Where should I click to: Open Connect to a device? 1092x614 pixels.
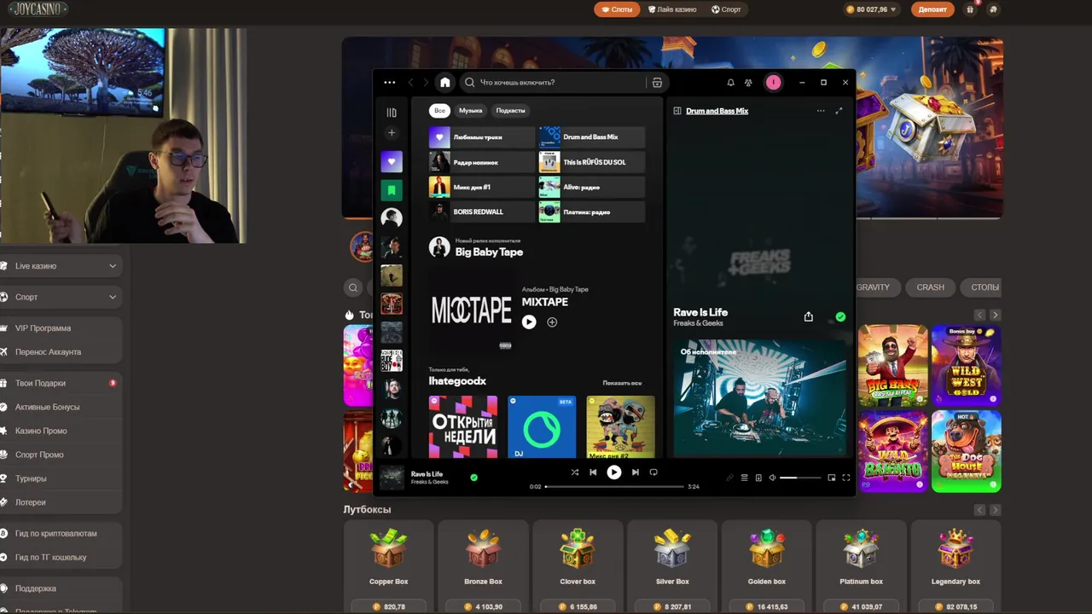click(758, 478)
